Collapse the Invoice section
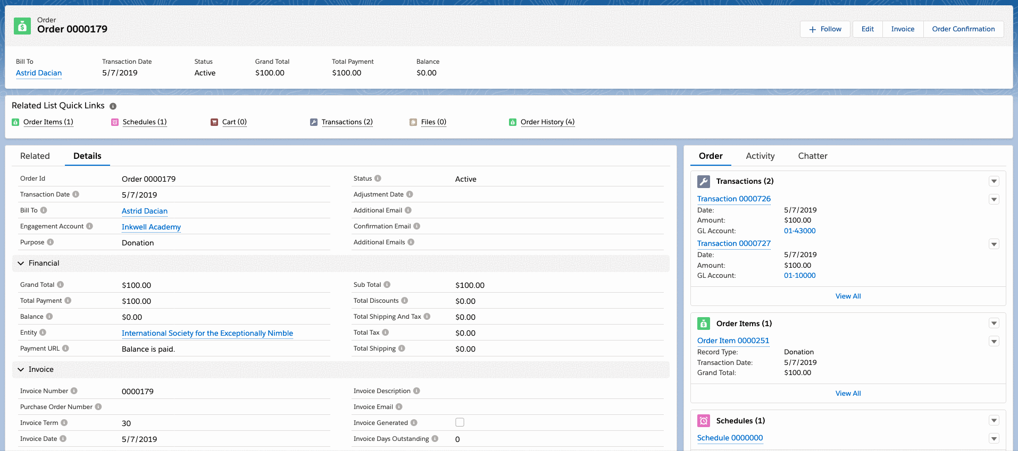1018x451 pixels. (21, 370)
